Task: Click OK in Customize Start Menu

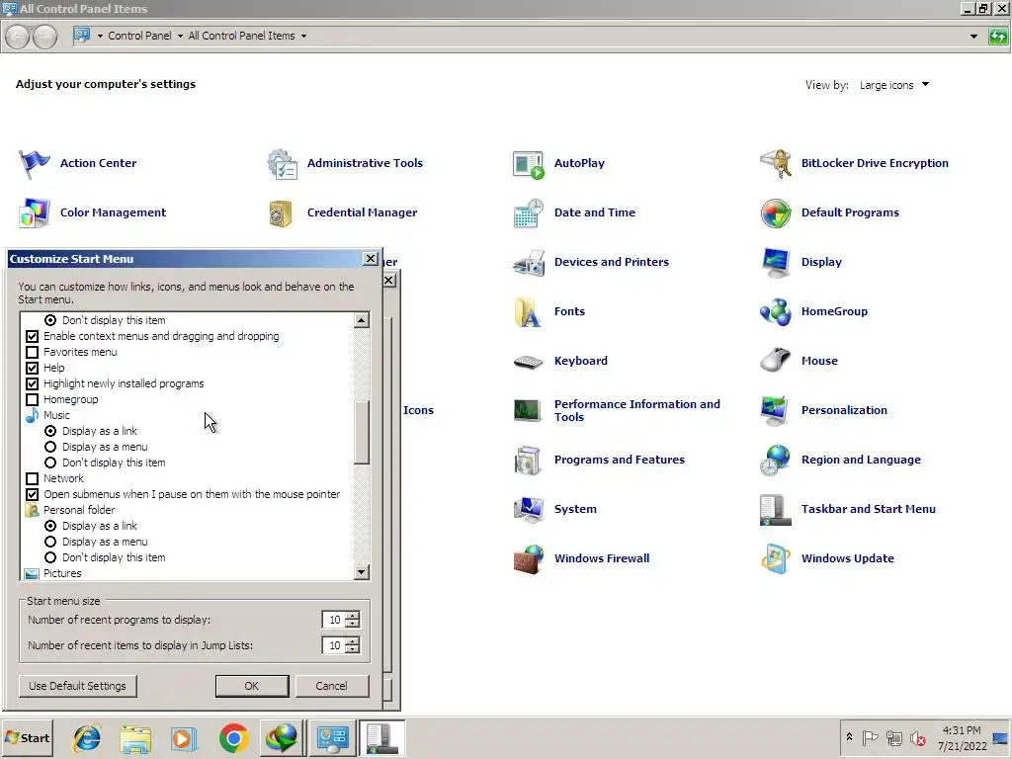Action: point(252,686)
